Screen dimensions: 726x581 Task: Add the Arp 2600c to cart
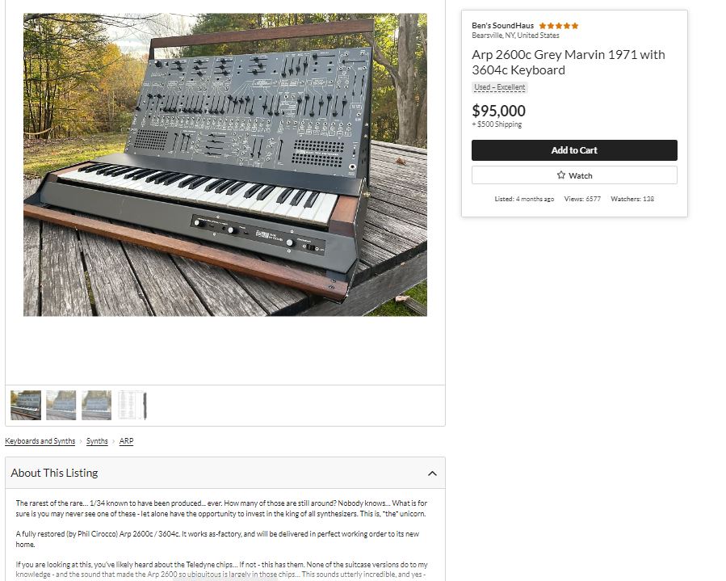click(x=574, y=150)
